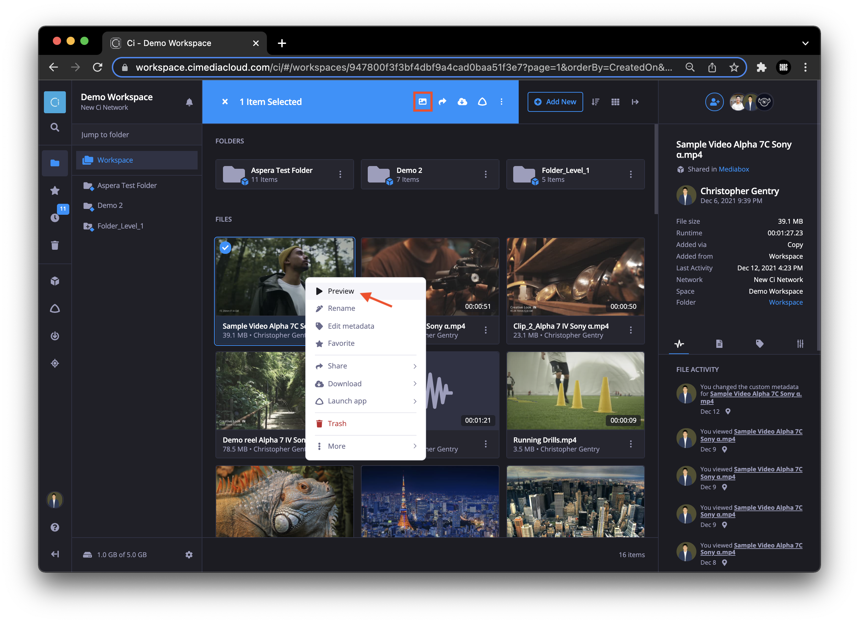Click the share arrow in selection bar
This screenshot has height=623, width=859.
coord(443,102)
